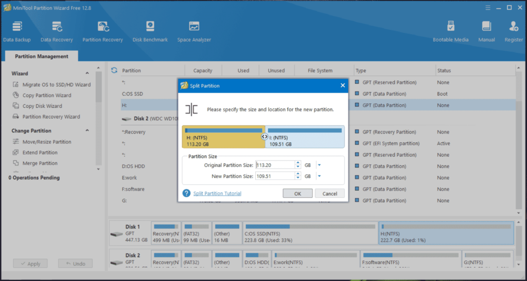Open the hamburger menu in title bar
527x281 pixels.
[x=487, y=7]
